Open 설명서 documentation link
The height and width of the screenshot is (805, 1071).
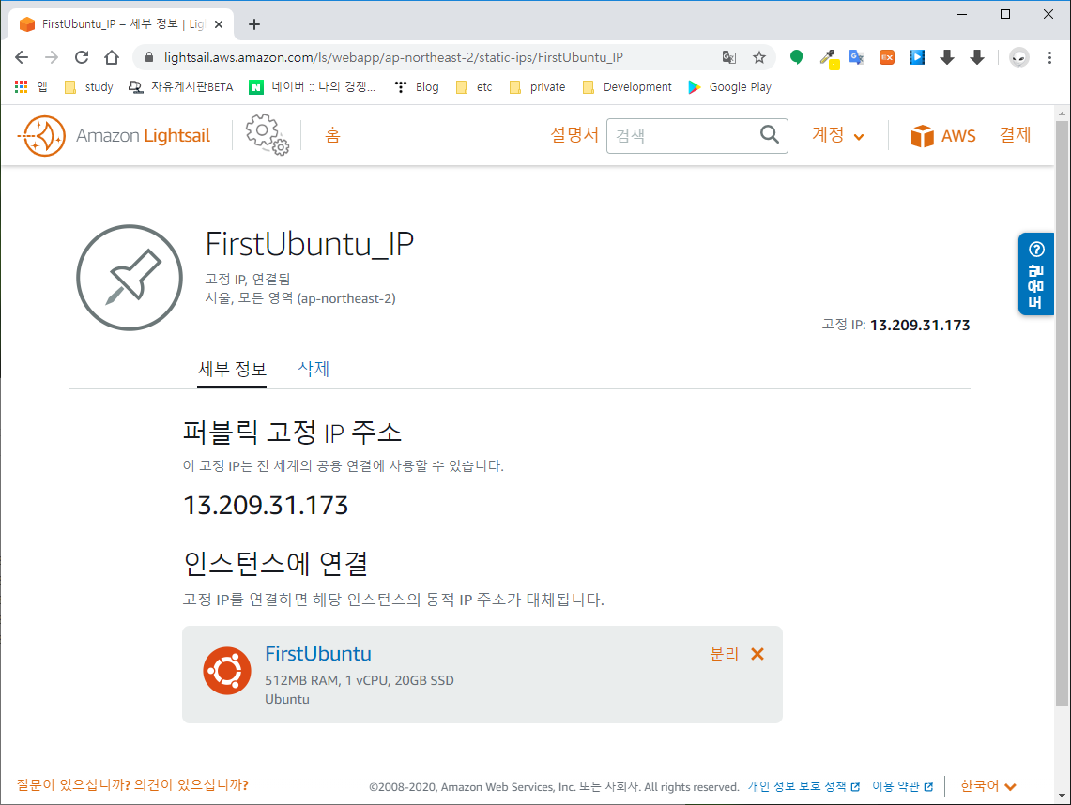(x=574, y=135)
